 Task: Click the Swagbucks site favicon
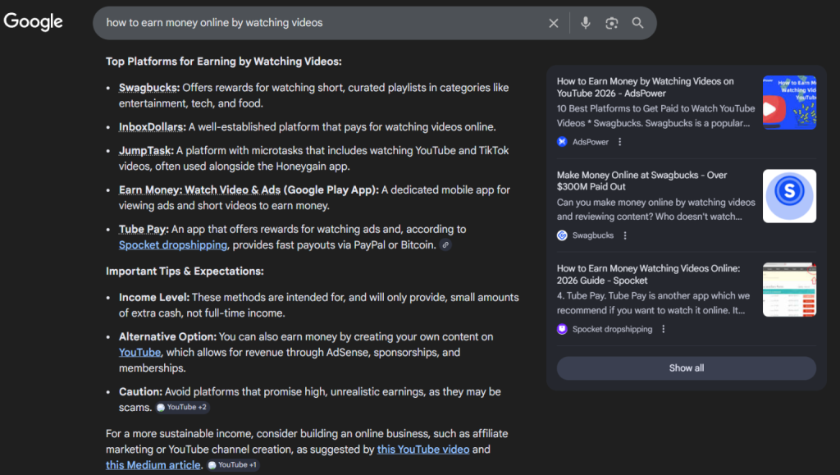562,235
